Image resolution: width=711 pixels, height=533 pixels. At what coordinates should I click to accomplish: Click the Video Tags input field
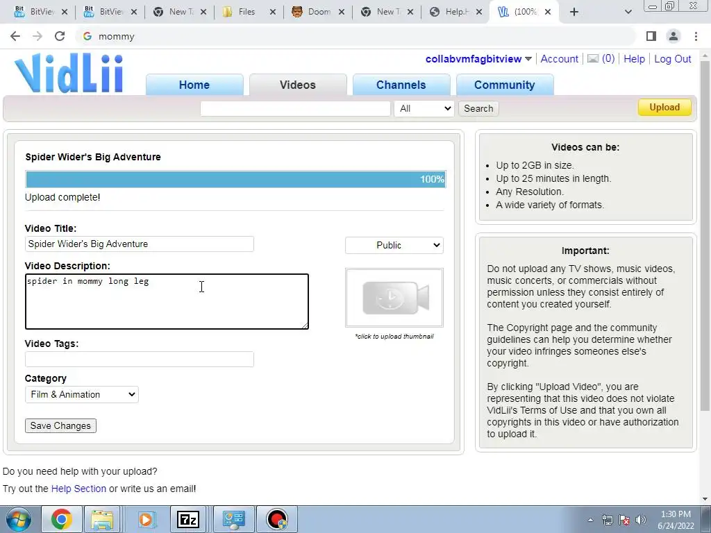click(x=139, y=359)
